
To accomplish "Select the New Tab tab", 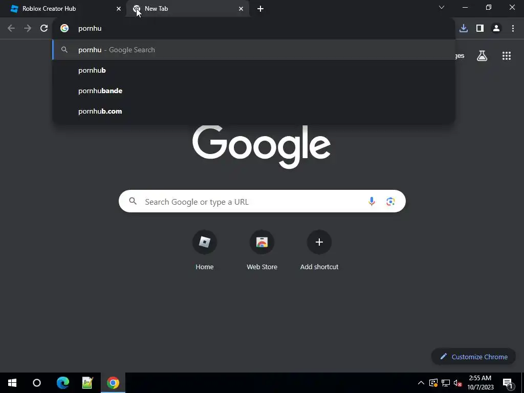I will point(188,9).
